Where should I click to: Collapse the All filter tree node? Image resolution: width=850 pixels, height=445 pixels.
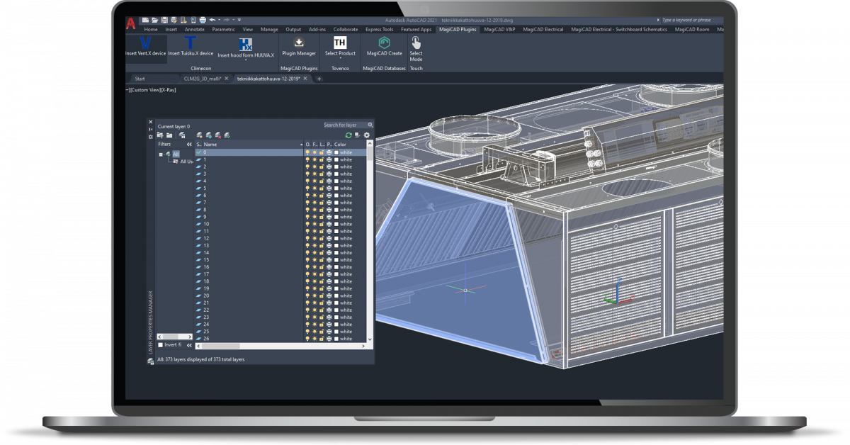point(161,154)
